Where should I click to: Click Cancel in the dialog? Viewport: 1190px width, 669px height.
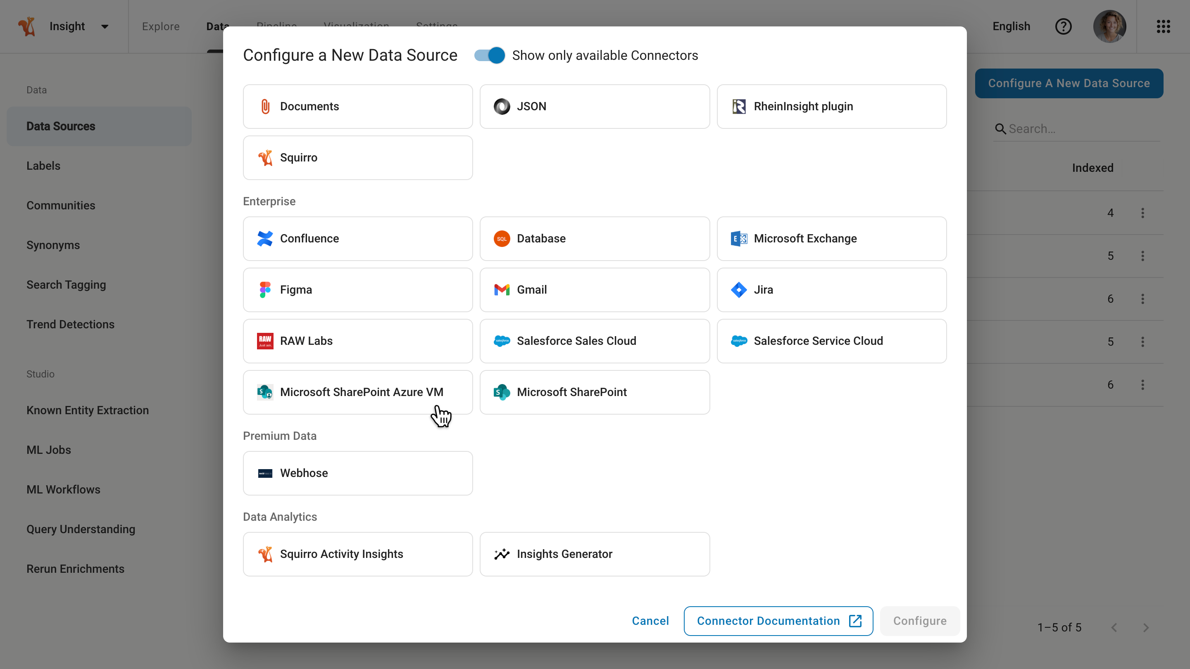(650, 621)
